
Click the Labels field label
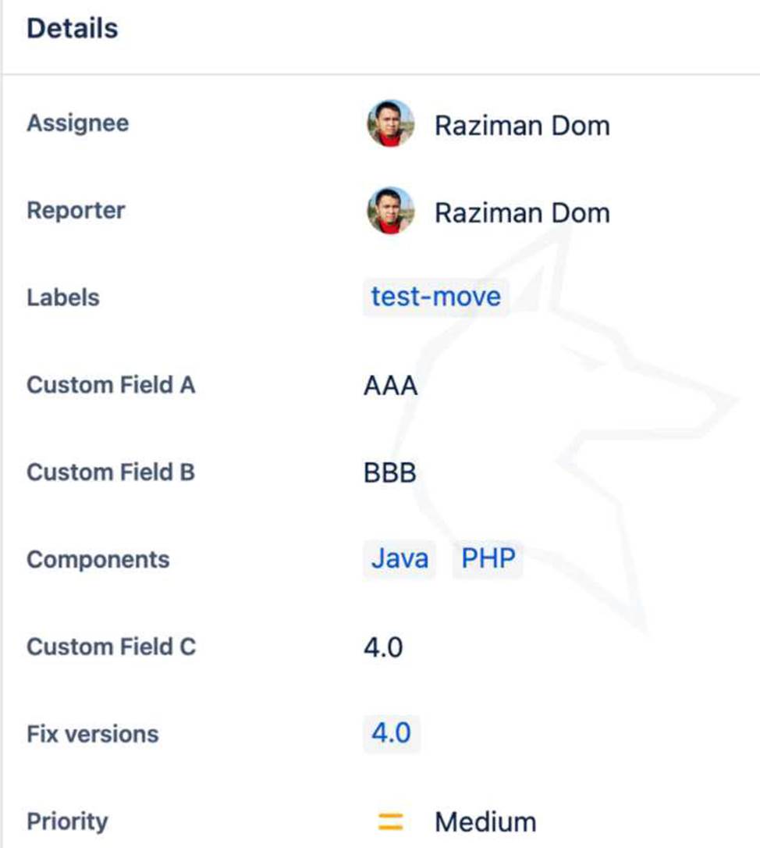tap(63, 298)
